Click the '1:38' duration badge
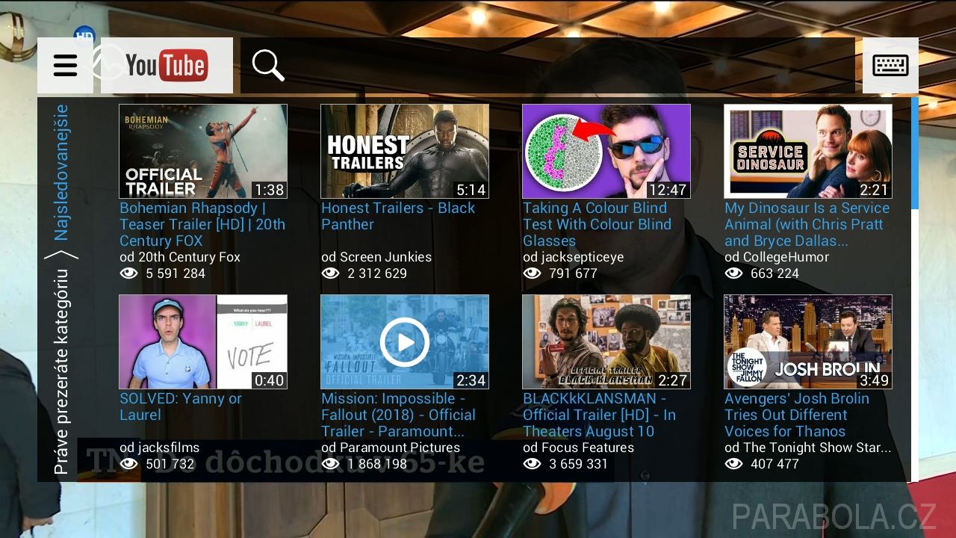 269,190
